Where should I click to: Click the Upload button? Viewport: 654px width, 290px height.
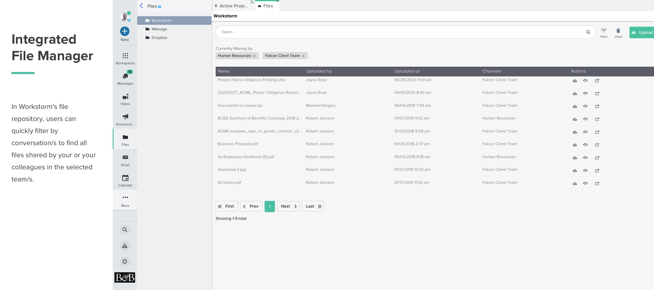(642, 32)
